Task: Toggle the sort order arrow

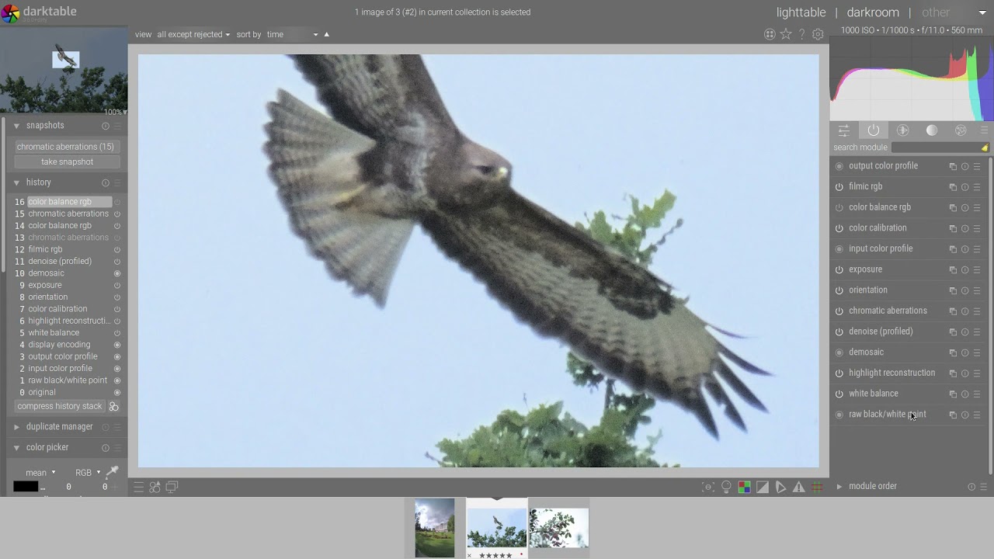Action: pyautogui.click(x=326, y=34)
